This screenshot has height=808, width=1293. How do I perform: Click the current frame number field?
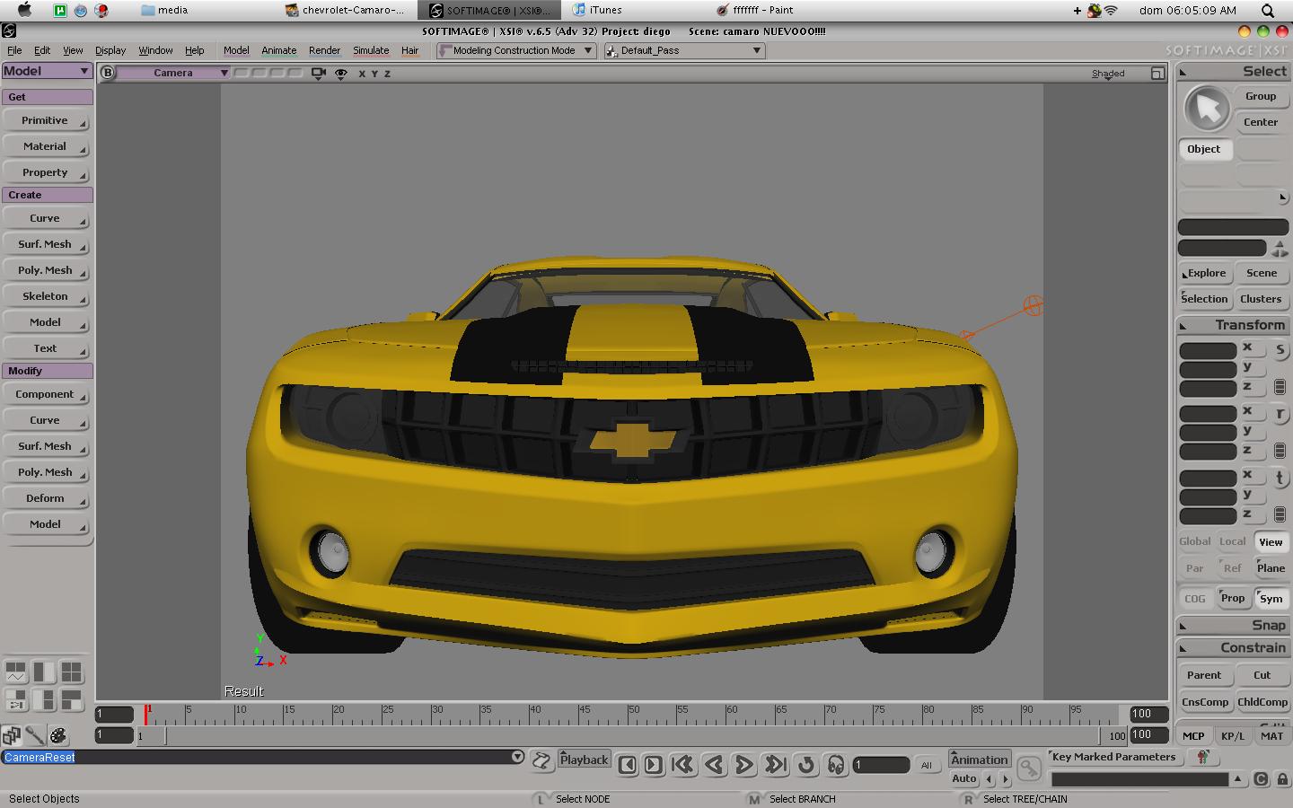881,765
